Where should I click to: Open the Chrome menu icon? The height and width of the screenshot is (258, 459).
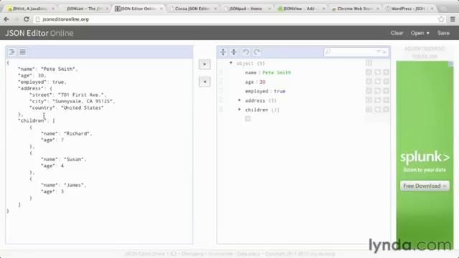tap(453, 19)
